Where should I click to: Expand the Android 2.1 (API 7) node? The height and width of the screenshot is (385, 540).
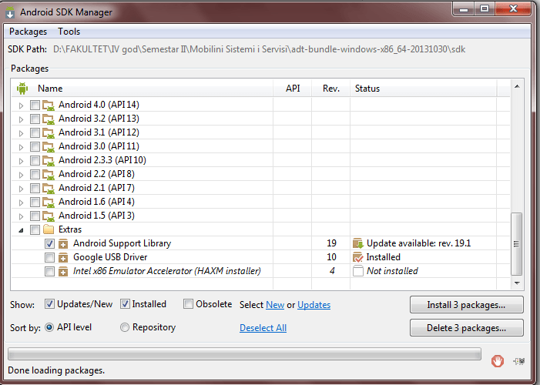coord(21,189)
